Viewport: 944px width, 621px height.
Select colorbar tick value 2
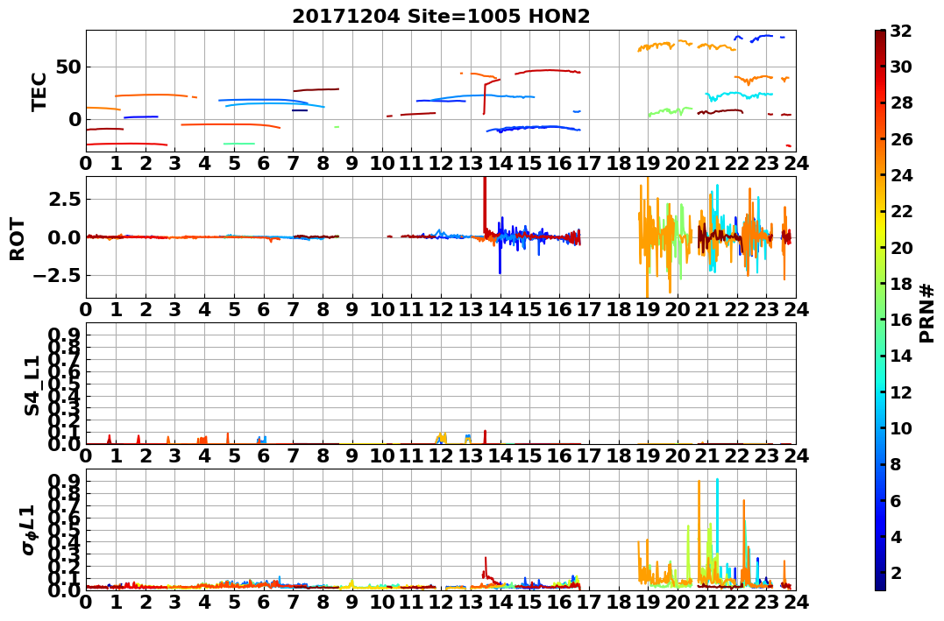895,572
